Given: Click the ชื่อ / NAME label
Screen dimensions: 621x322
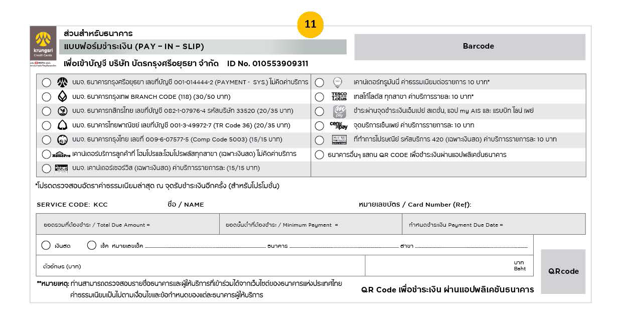Looking at the screenshot, I should (x=186, y=204).
